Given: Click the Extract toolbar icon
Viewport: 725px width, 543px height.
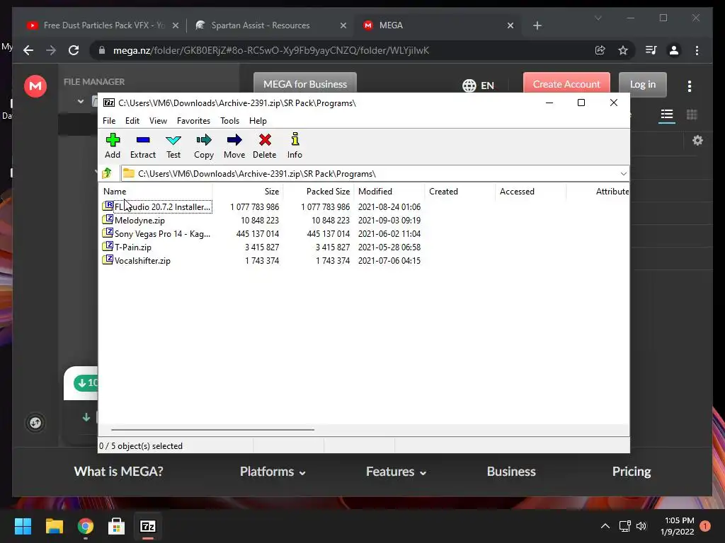Looking at the screenshot, I should [x=143, y=139].
